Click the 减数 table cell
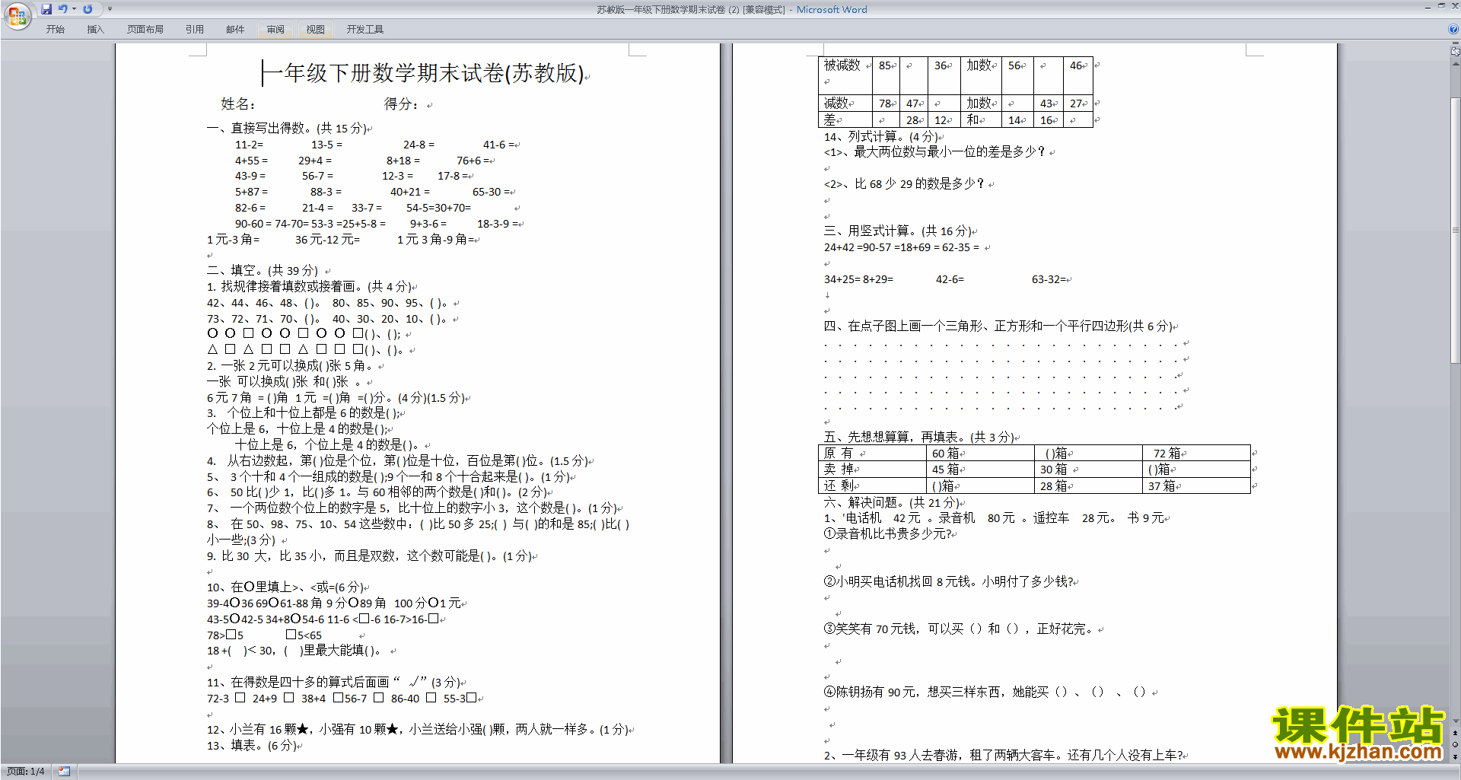The height and width of the screenshot is (780, 1461). (845, 103)
